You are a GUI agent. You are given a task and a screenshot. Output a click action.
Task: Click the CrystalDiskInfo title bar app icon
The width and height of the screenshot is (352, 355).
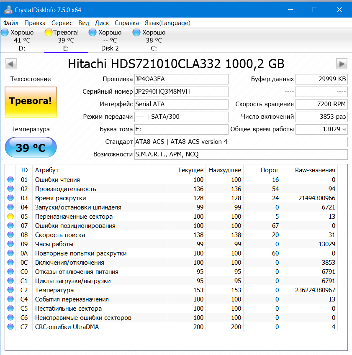point(8,10)
